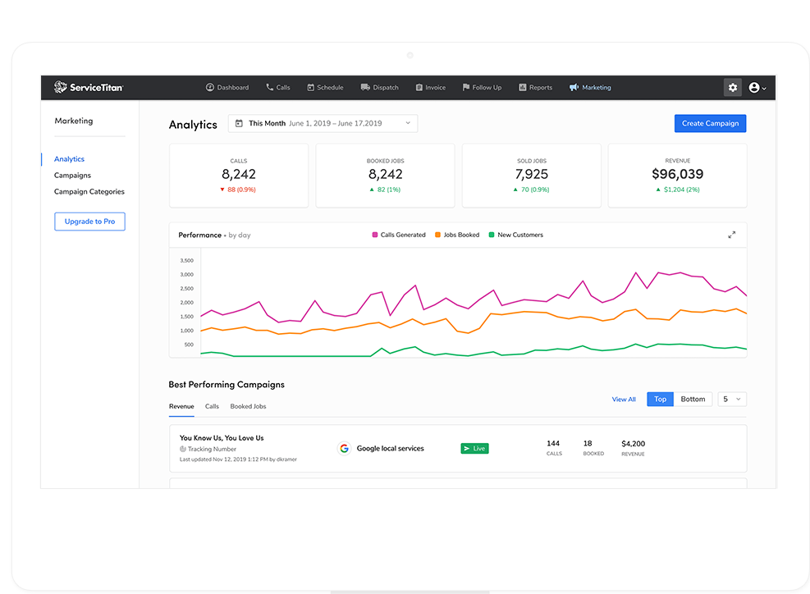Open Campaigns in Marketing sidebar
Image resolution: width=810 pixels, height=594 pixels.
coord(72,175)
